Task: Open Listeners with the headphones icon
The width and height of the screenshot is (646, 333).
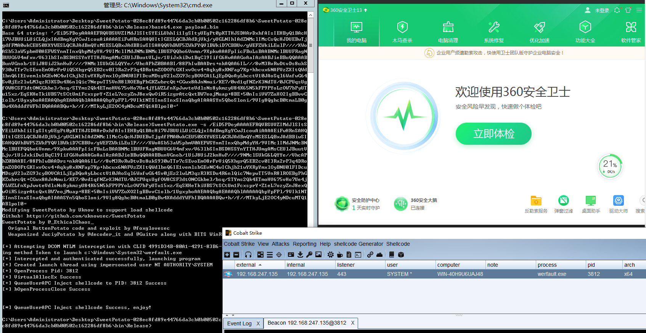Action: tap(248, 255)
